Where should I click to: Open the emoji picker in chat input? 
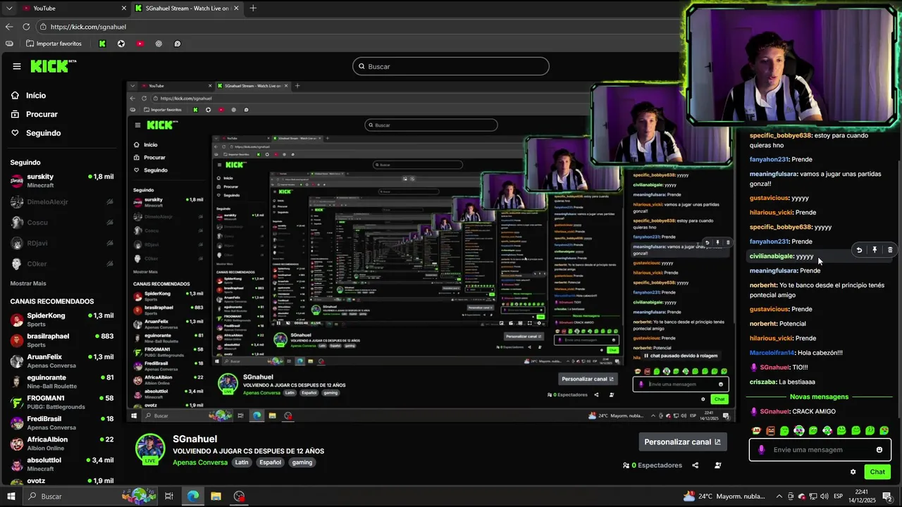click(879, 450)
